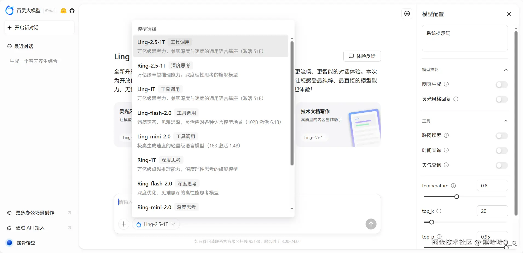The width and height of the screenshot is (523, 253).
Task: Show info for time query tool
Action: (x=446, y=150)
